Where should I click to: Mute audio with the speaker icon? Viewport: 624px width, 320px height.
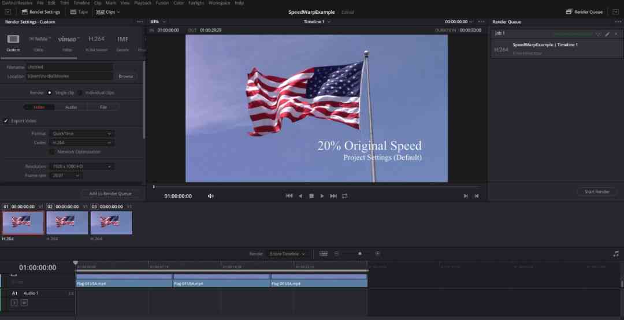pyautogui.click(x=210, y=196)
